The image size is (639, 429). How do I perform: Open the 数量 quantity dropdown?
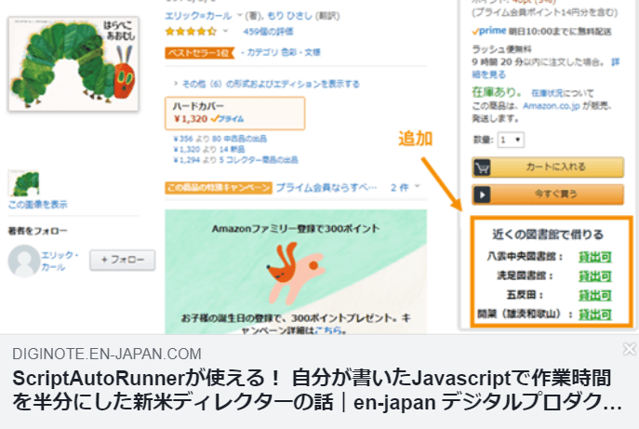point(511,140)
